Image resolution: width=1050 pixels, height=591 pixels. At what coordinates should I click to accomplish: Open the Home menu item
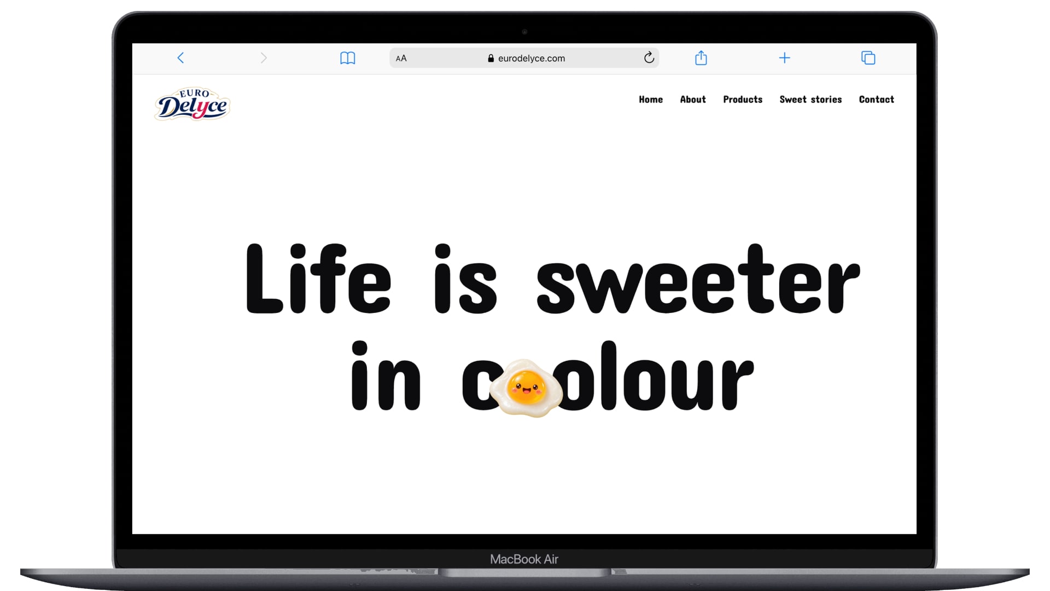coord(651,100)
